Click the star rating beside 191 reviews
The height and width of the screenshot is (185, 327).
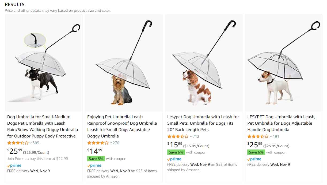pyautogui.click(x=258, y=136)
